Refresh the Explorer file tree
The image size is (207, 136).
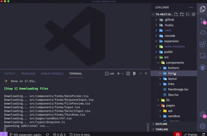coord(188,14)
